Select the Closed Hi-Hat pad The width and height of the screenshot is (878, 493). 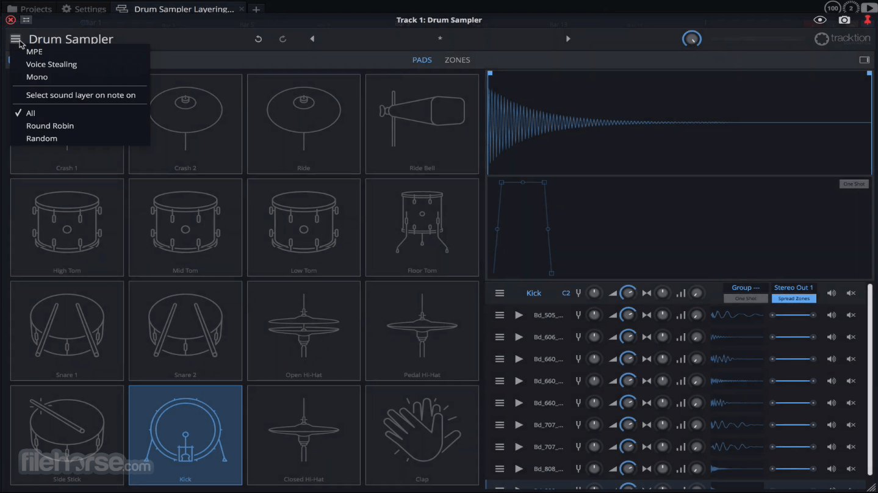pos(304,435)
